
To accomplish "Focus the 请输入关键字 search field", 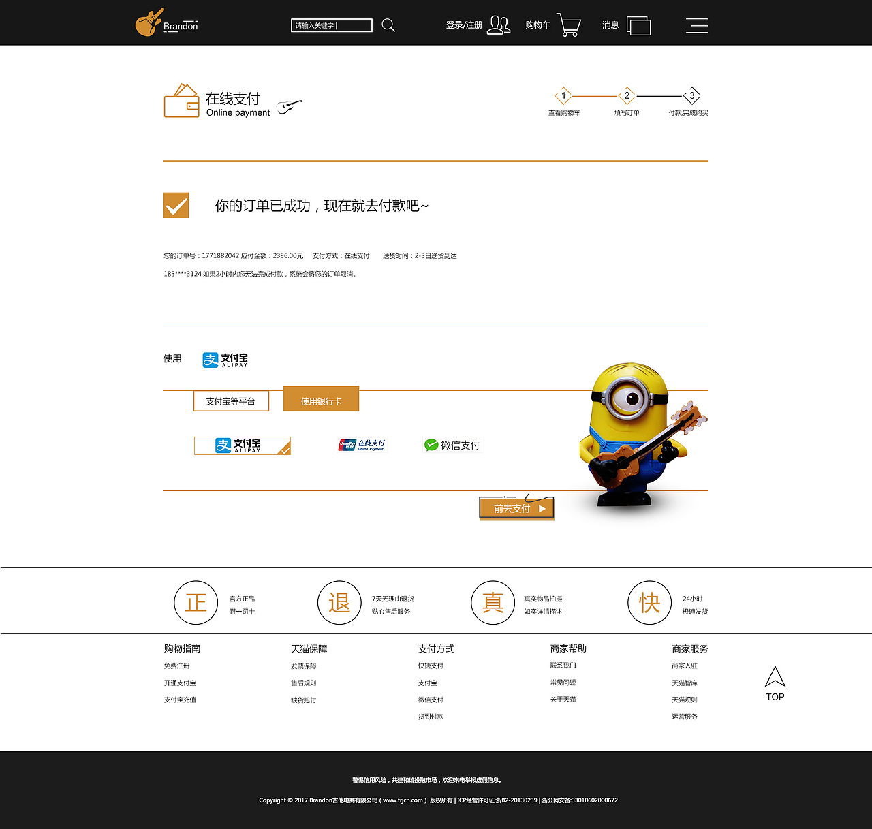I will (332, 25).
